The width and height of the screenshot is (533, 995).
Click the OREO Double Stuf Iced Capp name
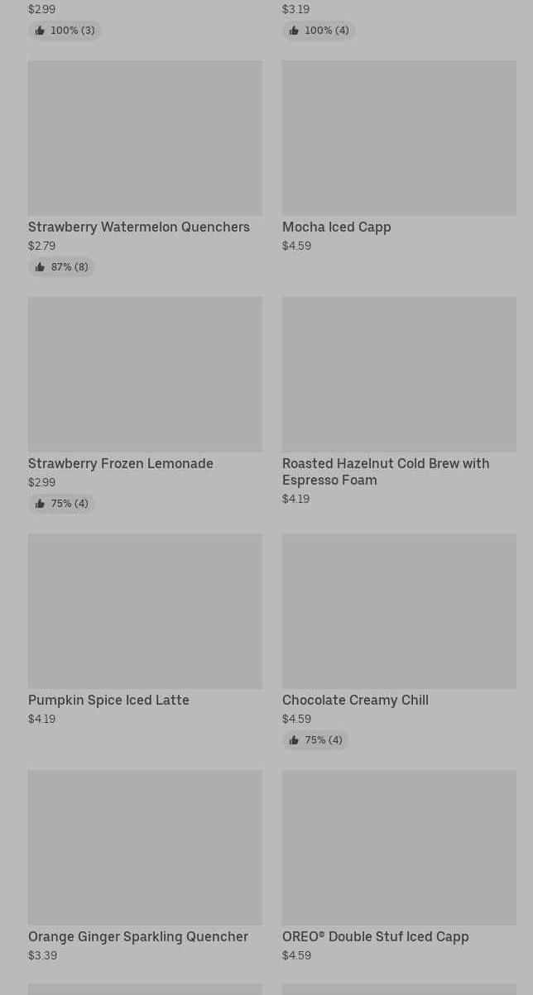(375, 936)
